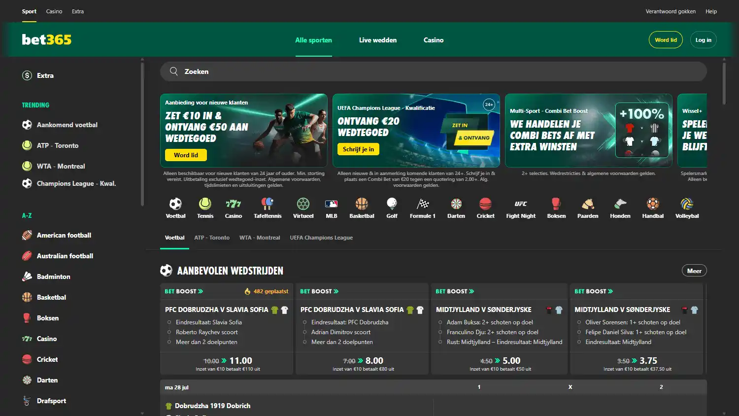This screenshot has height=416, width=739.
Task: Select the UEFA Champions League tab
Action: click(321, 238)
